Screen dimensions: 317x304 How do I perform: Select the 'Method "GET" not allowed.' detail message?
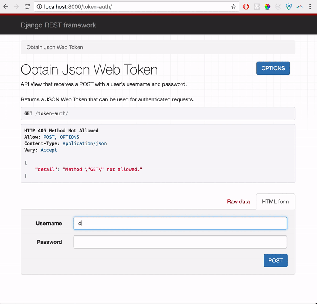coord(103,170)
